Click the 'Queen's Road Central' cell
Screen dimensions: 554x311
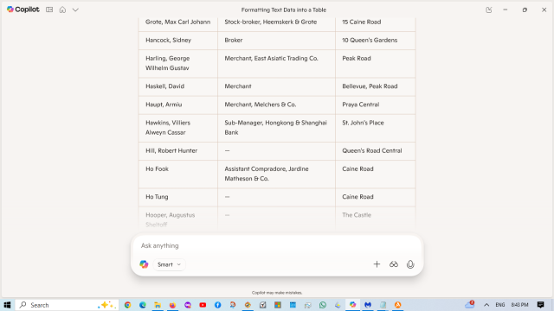tap(375, 151)
